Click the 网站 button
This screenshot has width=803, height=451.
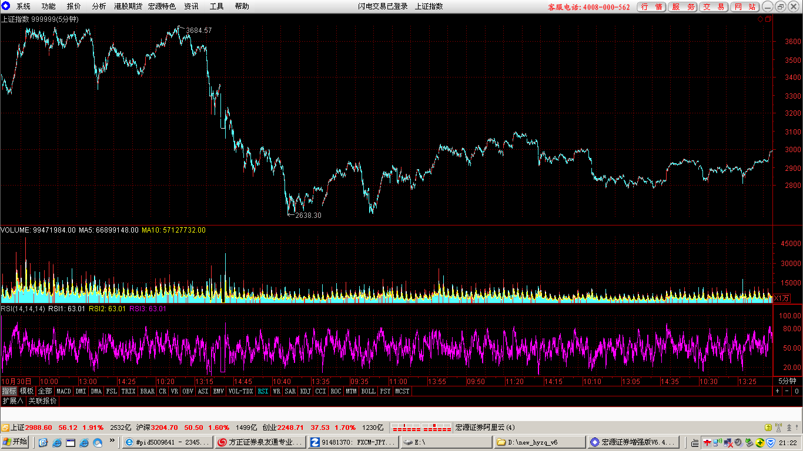coord(745,7)
